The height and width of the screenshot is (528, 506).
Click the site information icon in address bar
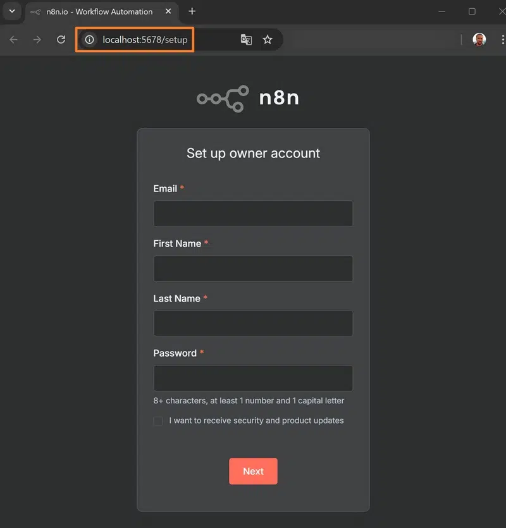pyautogui.click(x=89, y=39)
